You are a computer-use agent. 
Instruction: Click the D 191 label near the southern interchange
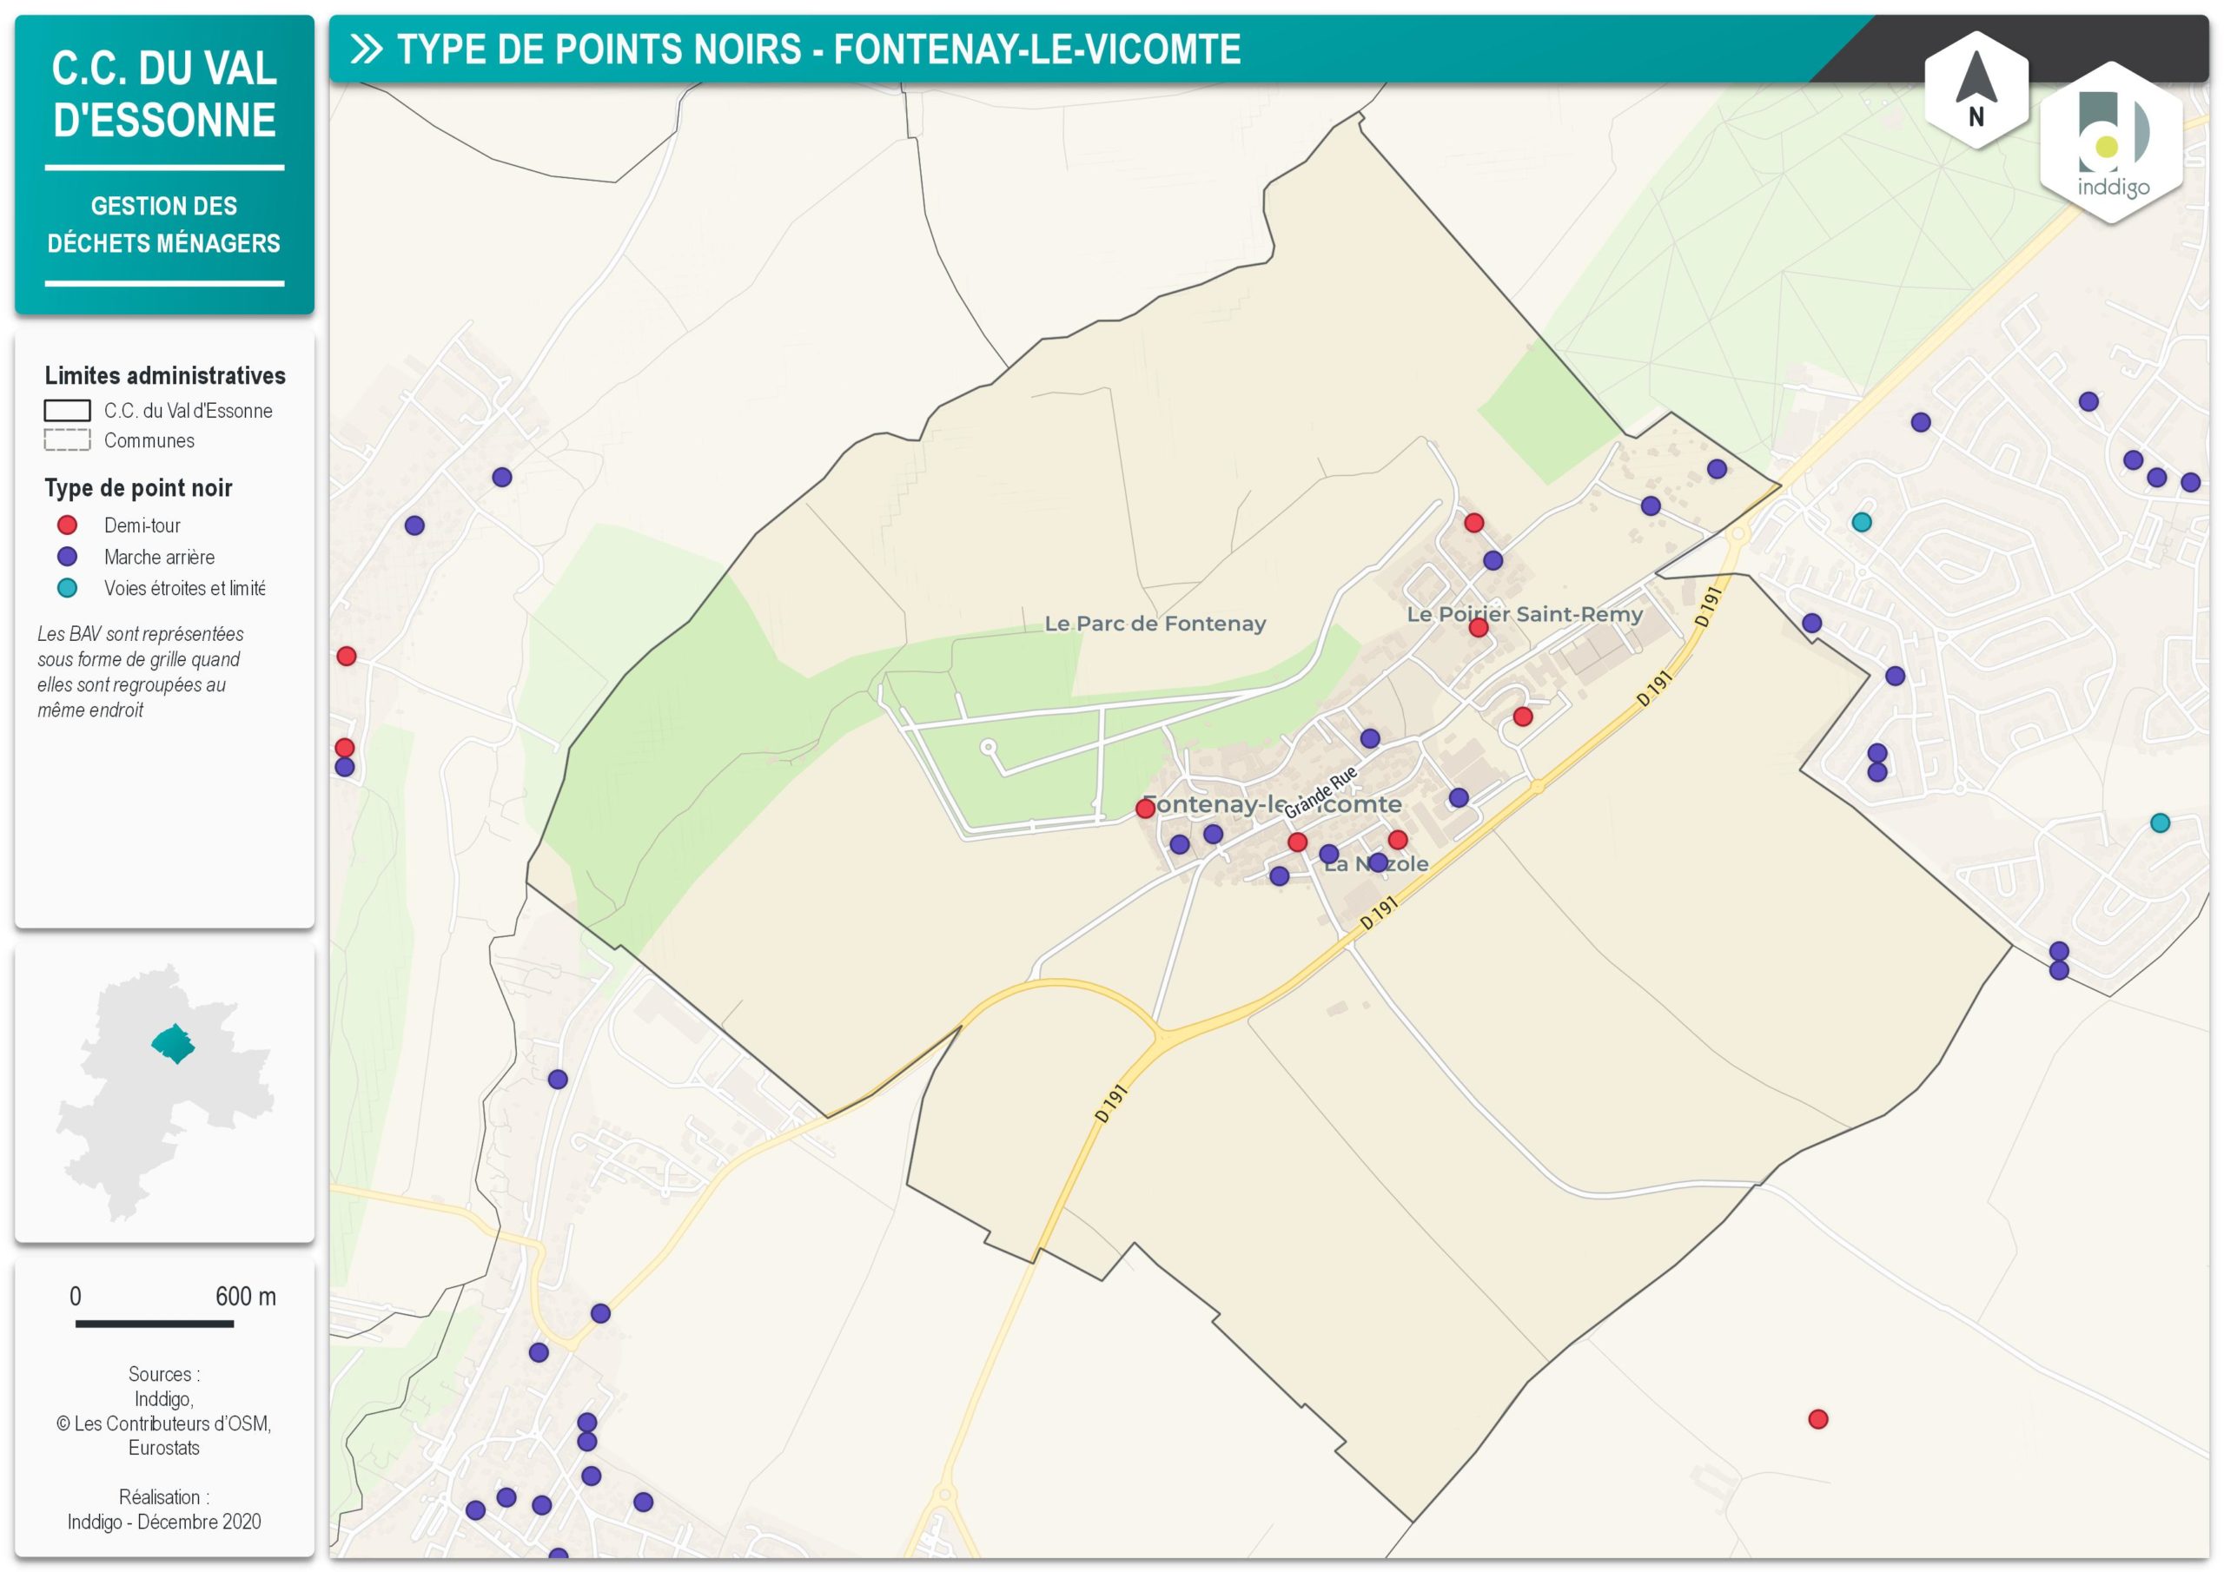1111,1103
